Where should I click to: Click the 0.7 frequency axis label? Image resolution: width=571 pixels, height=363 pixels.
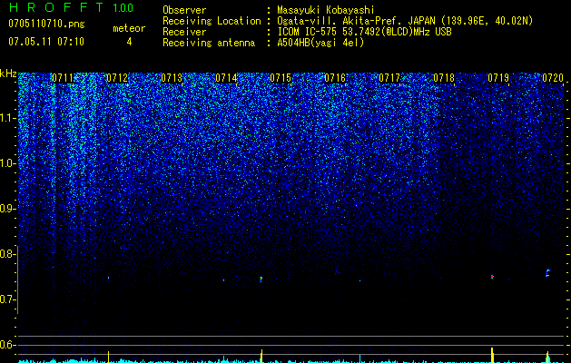coord(8,299)
